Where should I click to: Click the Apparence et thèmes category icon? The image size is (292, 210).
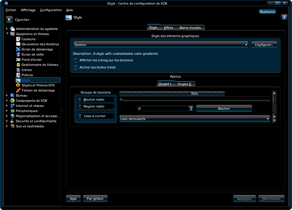coord(12,34)
